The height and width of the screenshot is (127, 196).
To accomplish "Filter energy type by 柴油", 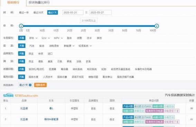I will click(x=41, y=46).
